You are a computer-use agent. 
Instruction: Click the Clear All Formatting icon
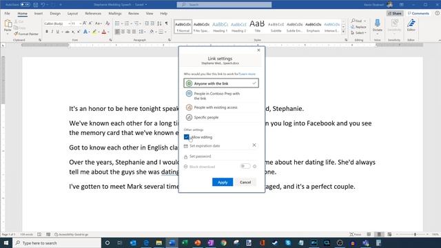[x=107, y=23]
